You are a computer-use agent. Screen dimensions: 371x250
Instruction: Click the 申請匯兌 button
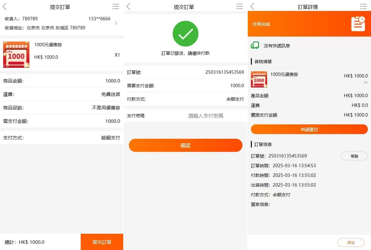[x=309, y=129]
